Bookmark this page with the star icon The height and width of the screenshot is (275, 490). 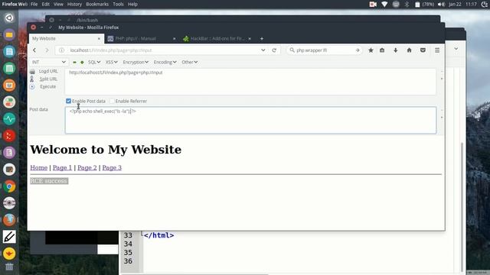click(371, 50)
